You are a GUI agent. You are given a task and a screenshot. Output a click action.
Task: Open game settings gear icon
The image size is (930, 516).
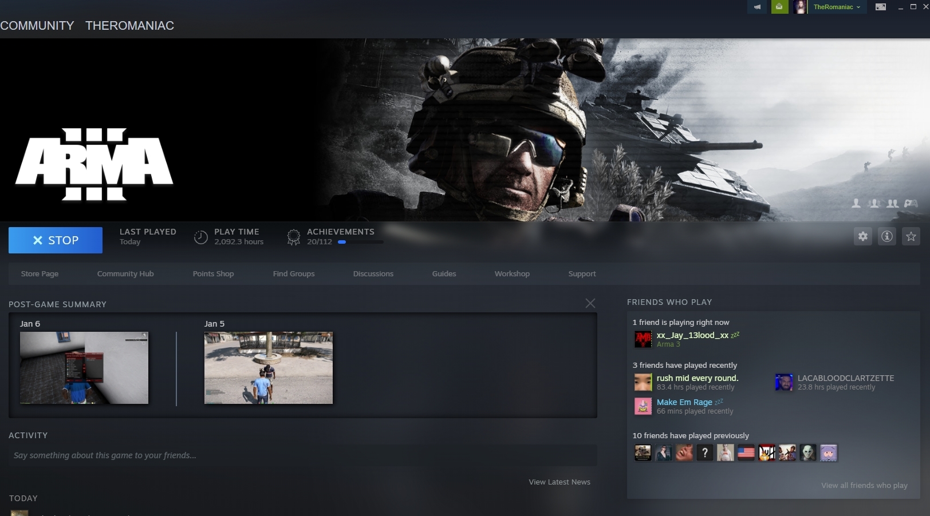point(863,236)
